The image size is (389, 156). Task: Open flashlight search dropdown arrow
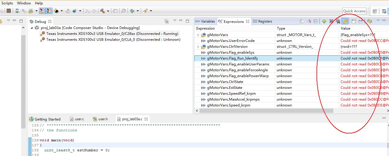coord(151,11)
